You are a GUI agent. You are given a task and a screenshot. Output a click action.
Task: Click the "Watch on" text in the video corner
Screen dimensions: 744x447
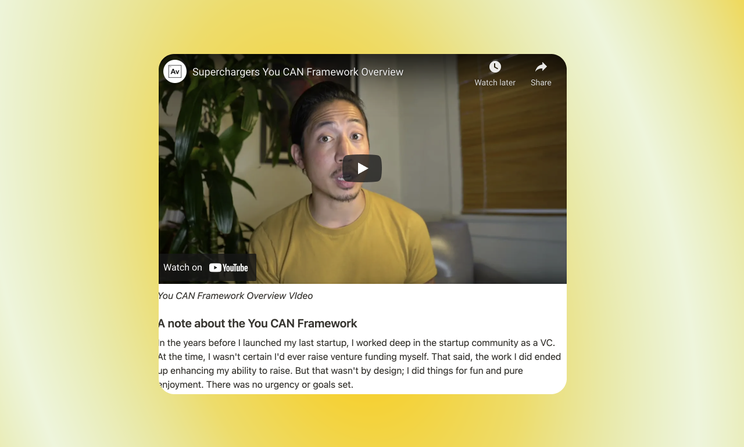183,268
